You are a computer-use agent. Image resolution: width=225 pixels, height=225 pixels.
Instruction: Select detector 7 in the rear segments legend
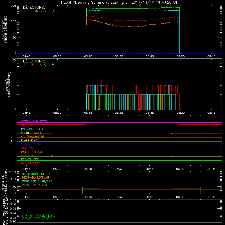tap(49, 65)
